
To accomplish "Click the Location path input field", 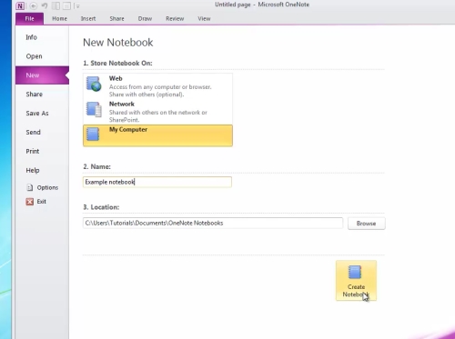I will point(213,224).
